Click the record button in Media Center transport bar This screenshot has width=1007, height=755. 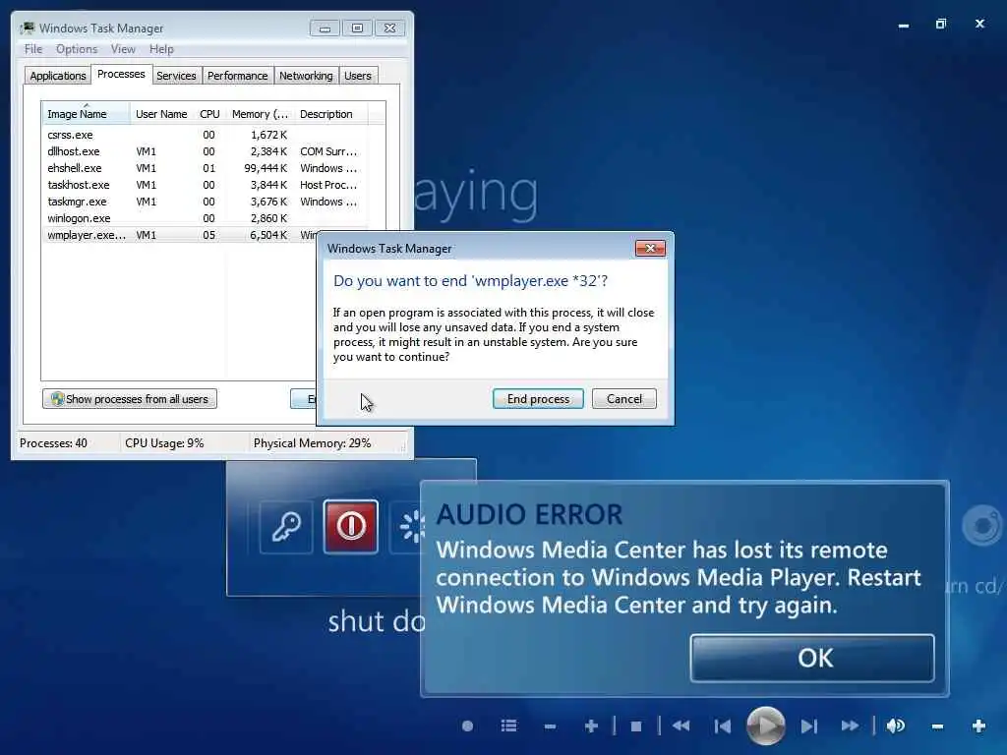click(467, 726)
